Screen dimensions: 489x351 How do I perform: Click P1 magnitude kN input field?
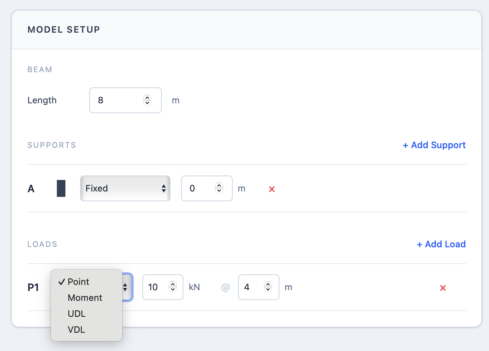point(163,287)
